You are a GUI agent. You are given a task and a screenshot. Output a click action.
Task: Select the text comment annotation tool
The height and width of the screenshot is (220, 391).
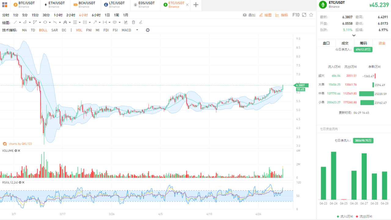115,22
